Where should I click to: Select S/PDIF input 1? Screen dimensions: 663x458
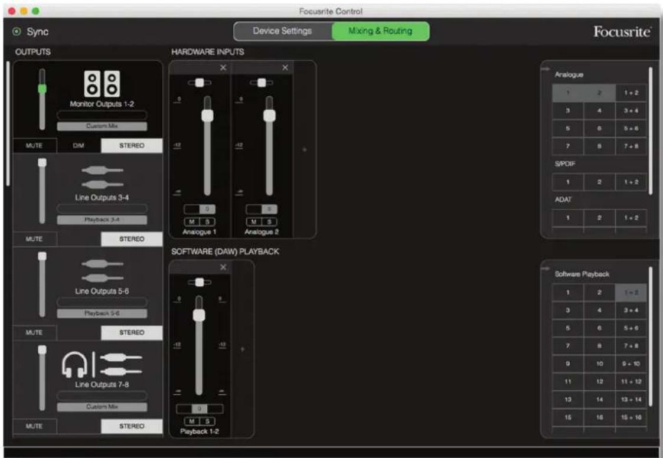568,182
